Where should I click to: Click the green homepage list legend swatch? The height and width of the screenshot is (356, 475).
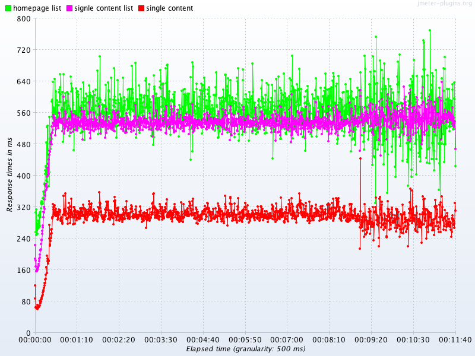8,8
